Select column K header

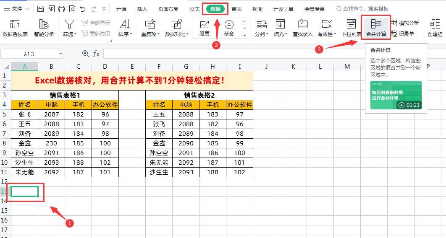pos(293,66)
